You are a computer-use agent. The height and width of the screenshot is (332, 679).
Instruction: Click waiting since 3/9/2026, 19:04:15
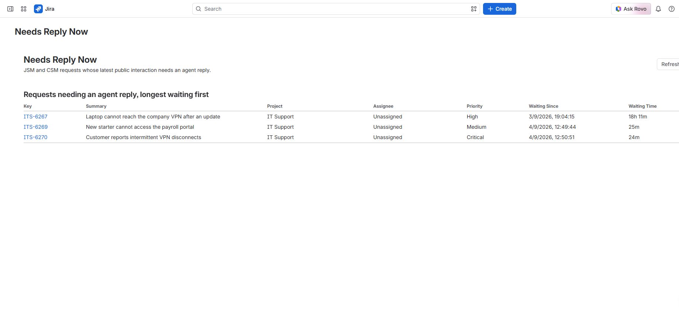coord(552,117)
